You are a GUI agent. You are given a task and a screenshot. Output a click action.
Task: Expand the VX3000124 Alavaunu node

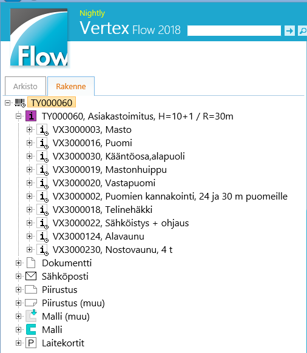click(29, 236)
